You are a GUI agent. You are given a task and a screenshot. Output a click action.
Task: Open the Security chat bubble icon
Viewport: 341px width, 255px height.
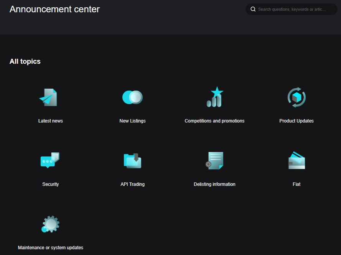(50, 160)
